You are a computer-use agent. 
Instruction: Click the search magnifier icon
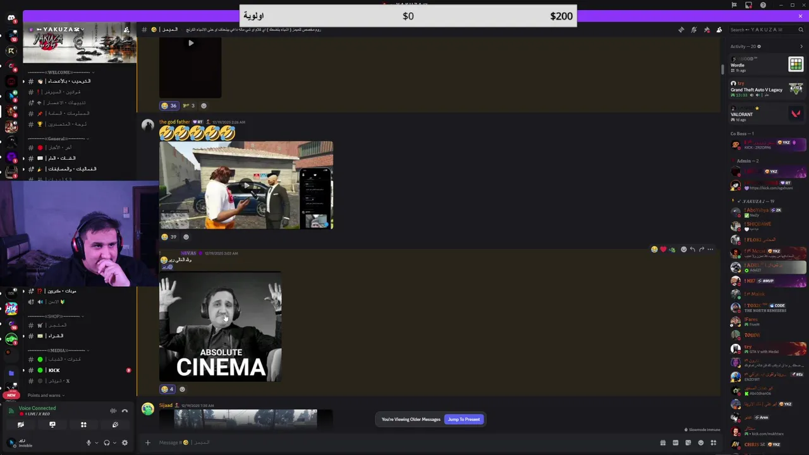tap(801, 30)
